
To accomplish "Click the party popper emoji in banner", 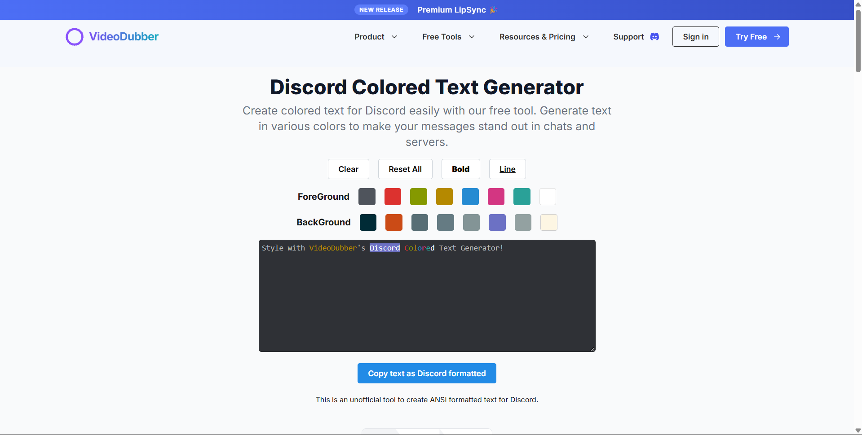I will [494, 9].
